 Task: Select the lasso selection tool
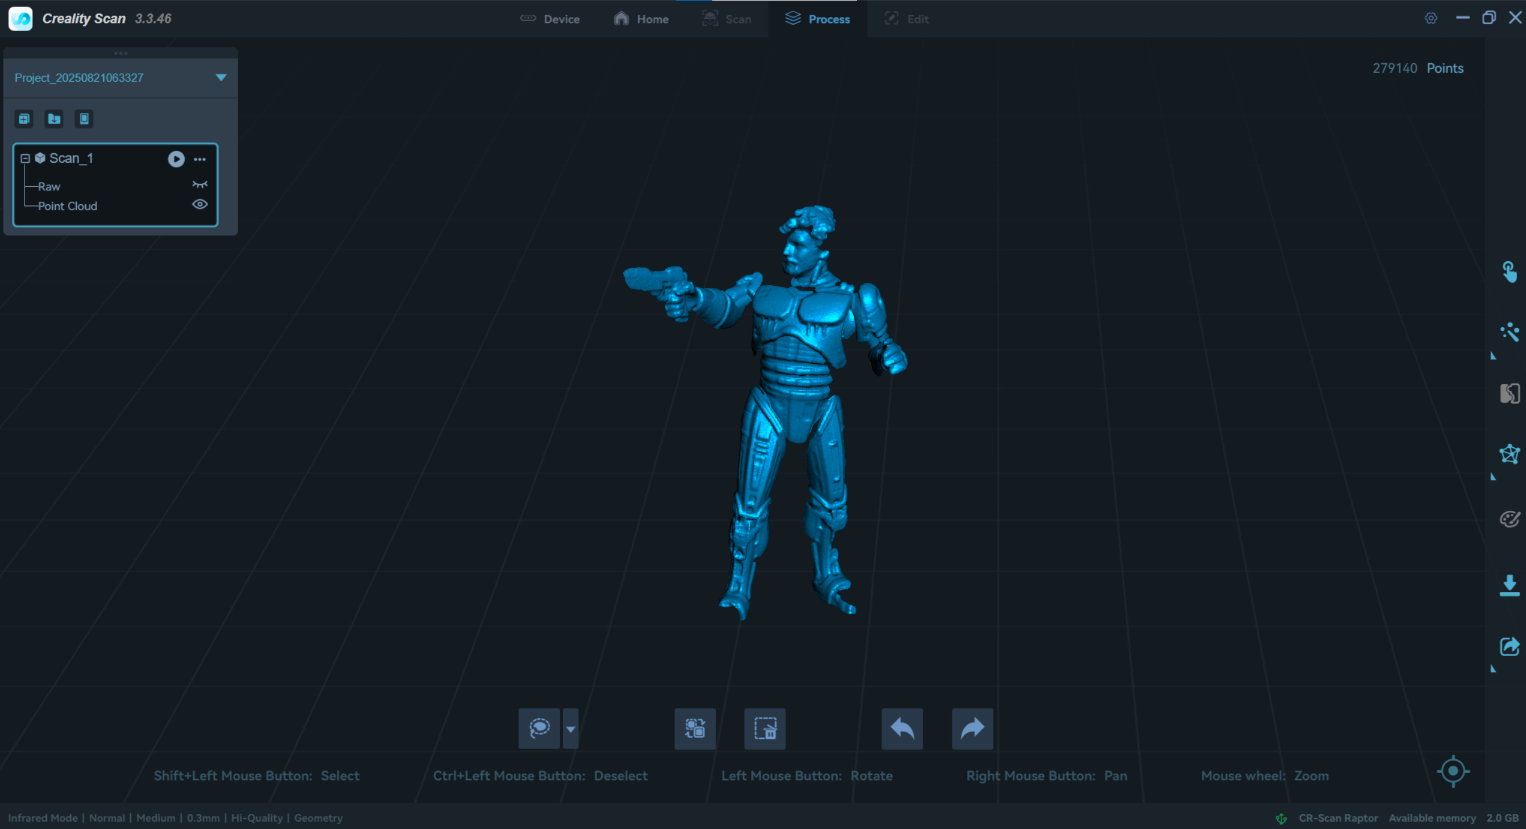[x=539, y=728]
